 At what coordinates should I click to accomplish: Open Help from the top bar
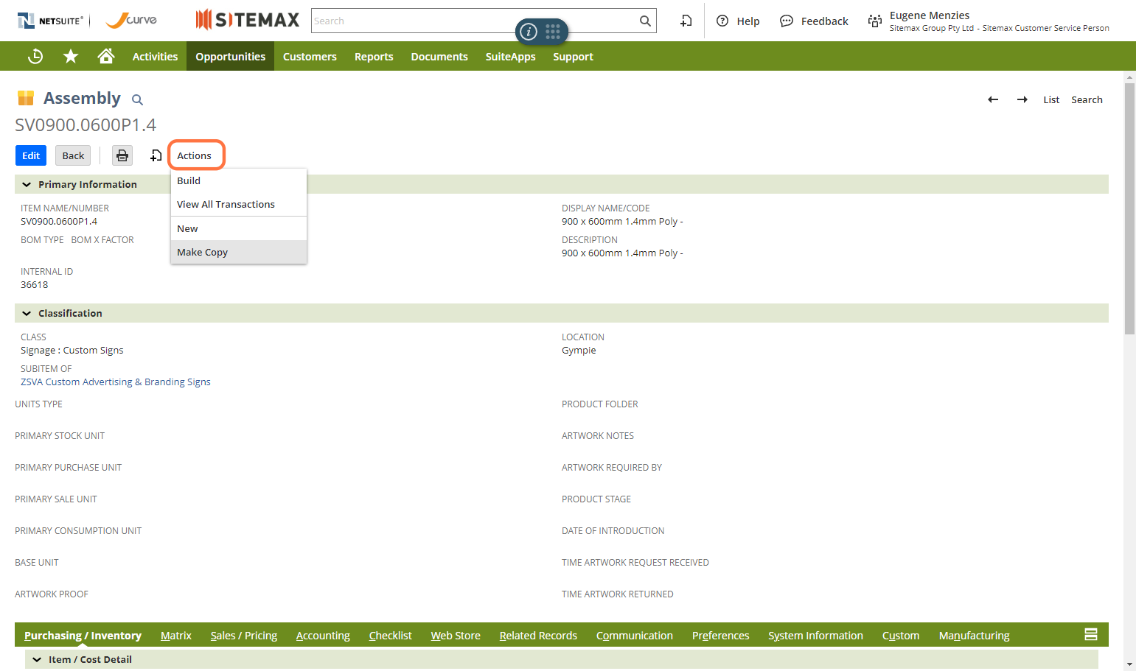(738, 21)
